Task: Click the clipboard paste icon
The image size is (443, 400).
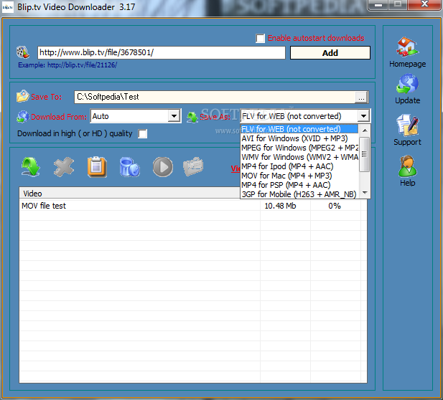Action: pos(97,167)
